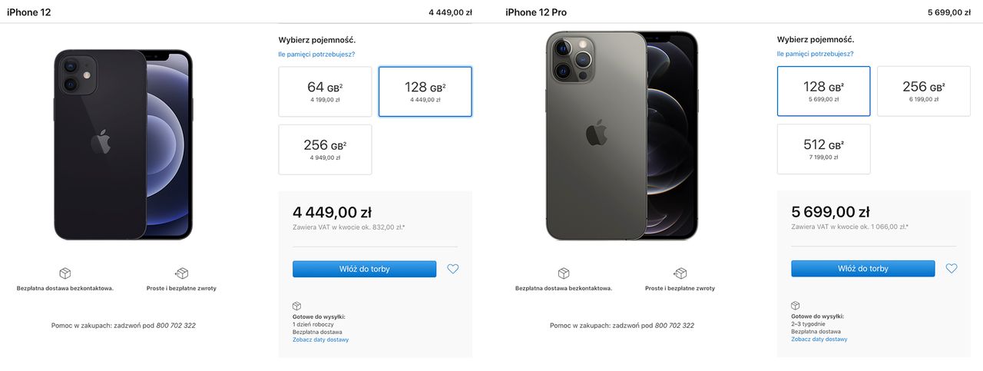View iPhone 12 'Zobacz daty dostawy' link
This screenshot has width=983, height=371.
320,340
